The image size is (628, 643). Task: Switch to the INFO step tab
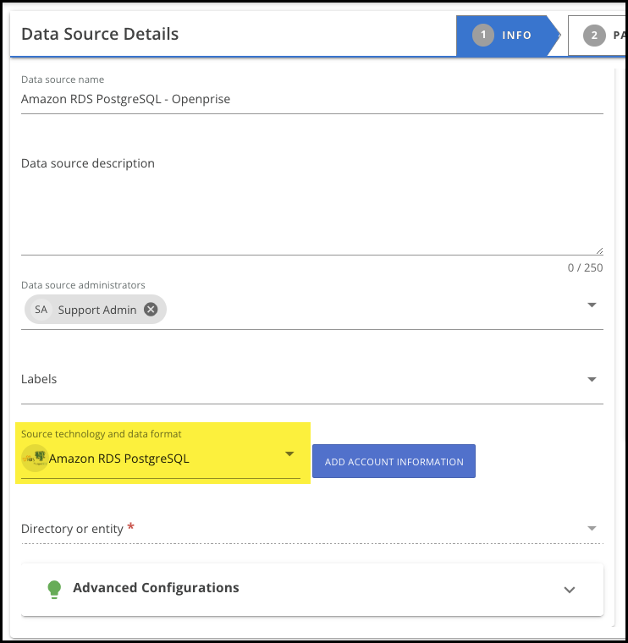508,36
